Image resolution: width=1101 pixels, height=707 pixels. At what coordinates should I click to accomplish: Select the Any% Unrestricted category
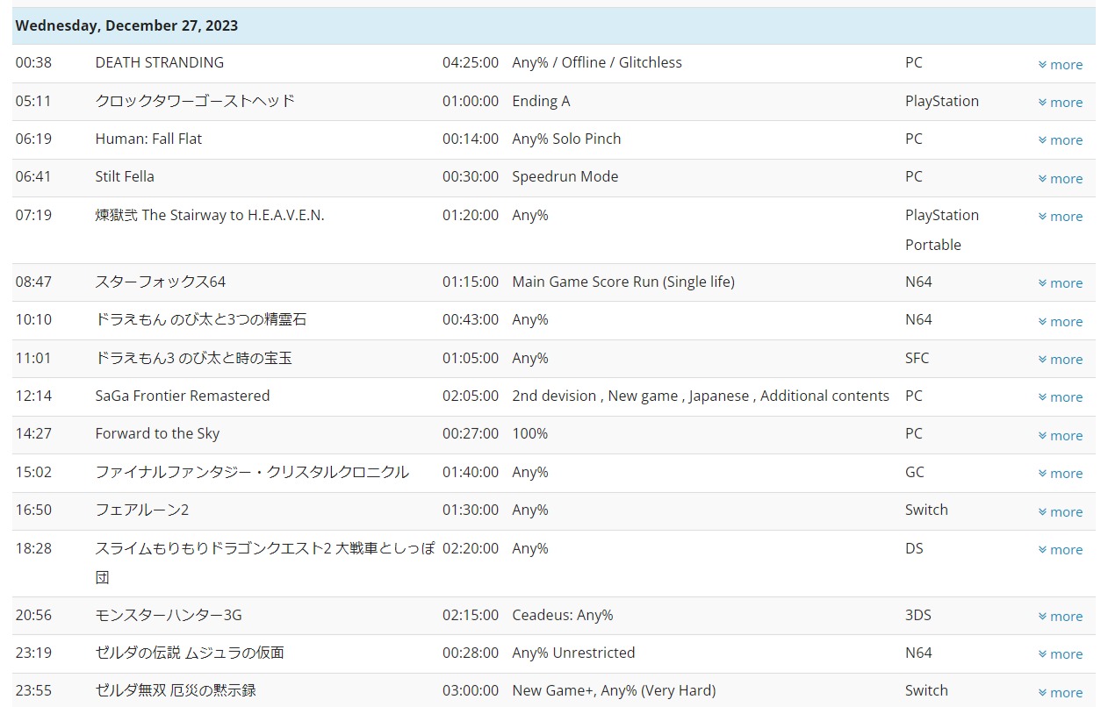[573, 653]
